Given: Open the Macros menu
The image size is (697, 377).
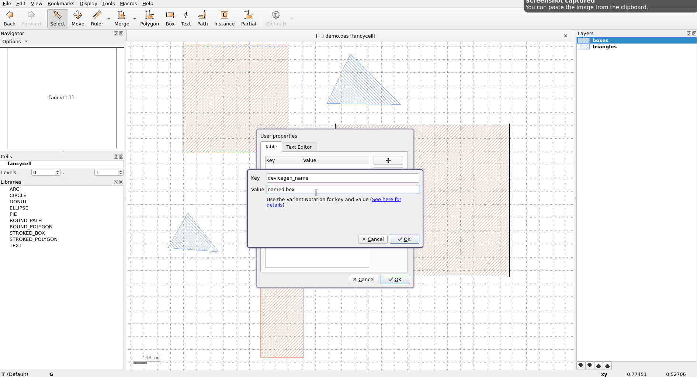Looking at the screenshot, I should [128, 3].
